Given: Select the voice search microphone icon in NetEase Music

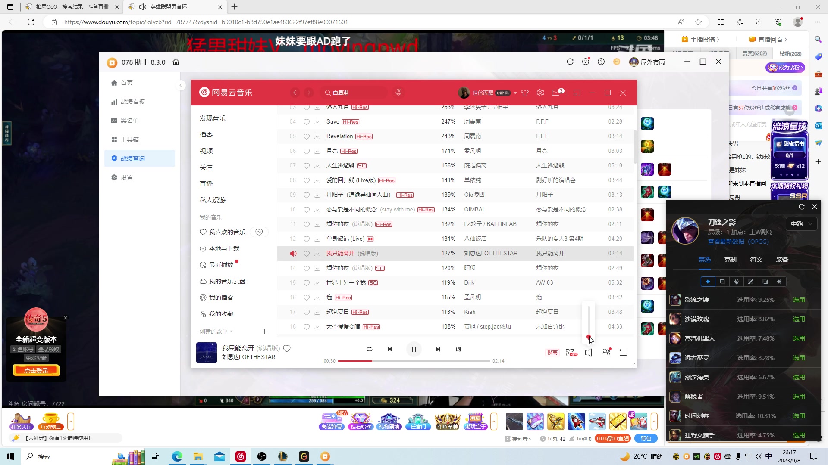Looking at the screenshot, I should coord(398,92).
